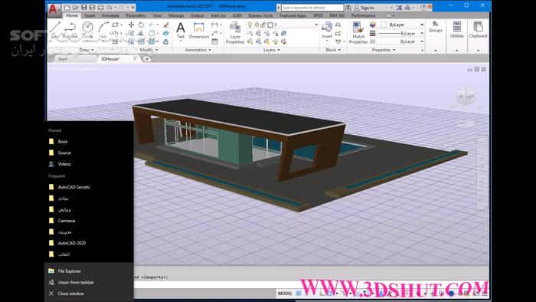
Task: Open the AutoCAD Secrets frequent folder
Action: (x=74, y=187)
